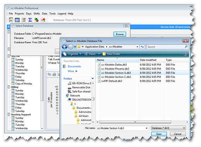The width and height of the screenshot is (201, 147).
Task: Open the Projects menu
Action: [x=19, y=14]
